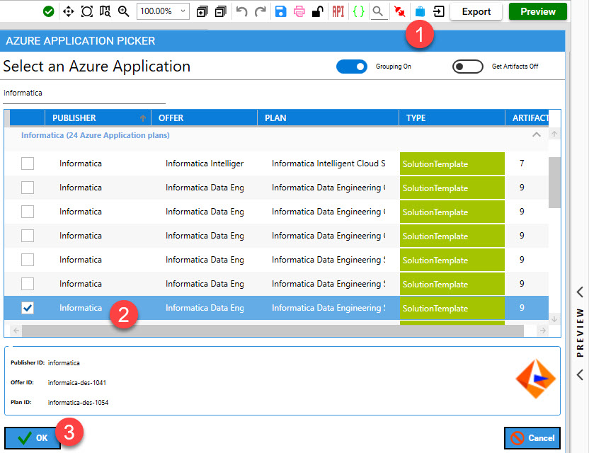Click Offer ID value informaica-des-1041

coord(77,383)
